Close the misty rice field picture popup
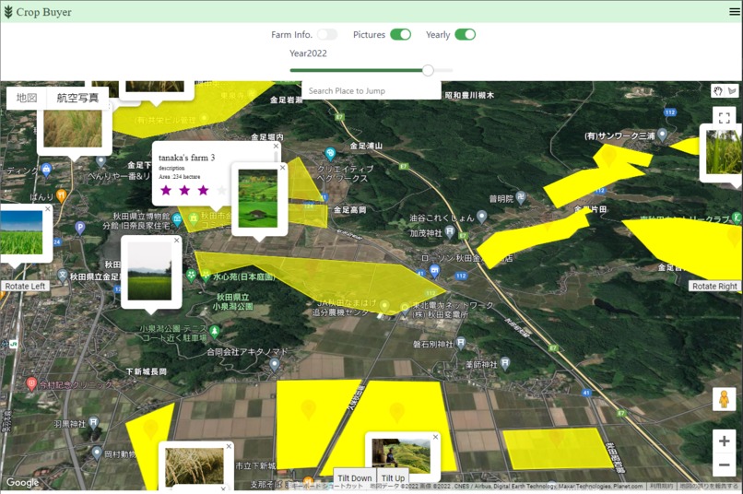 click(177, 241)
